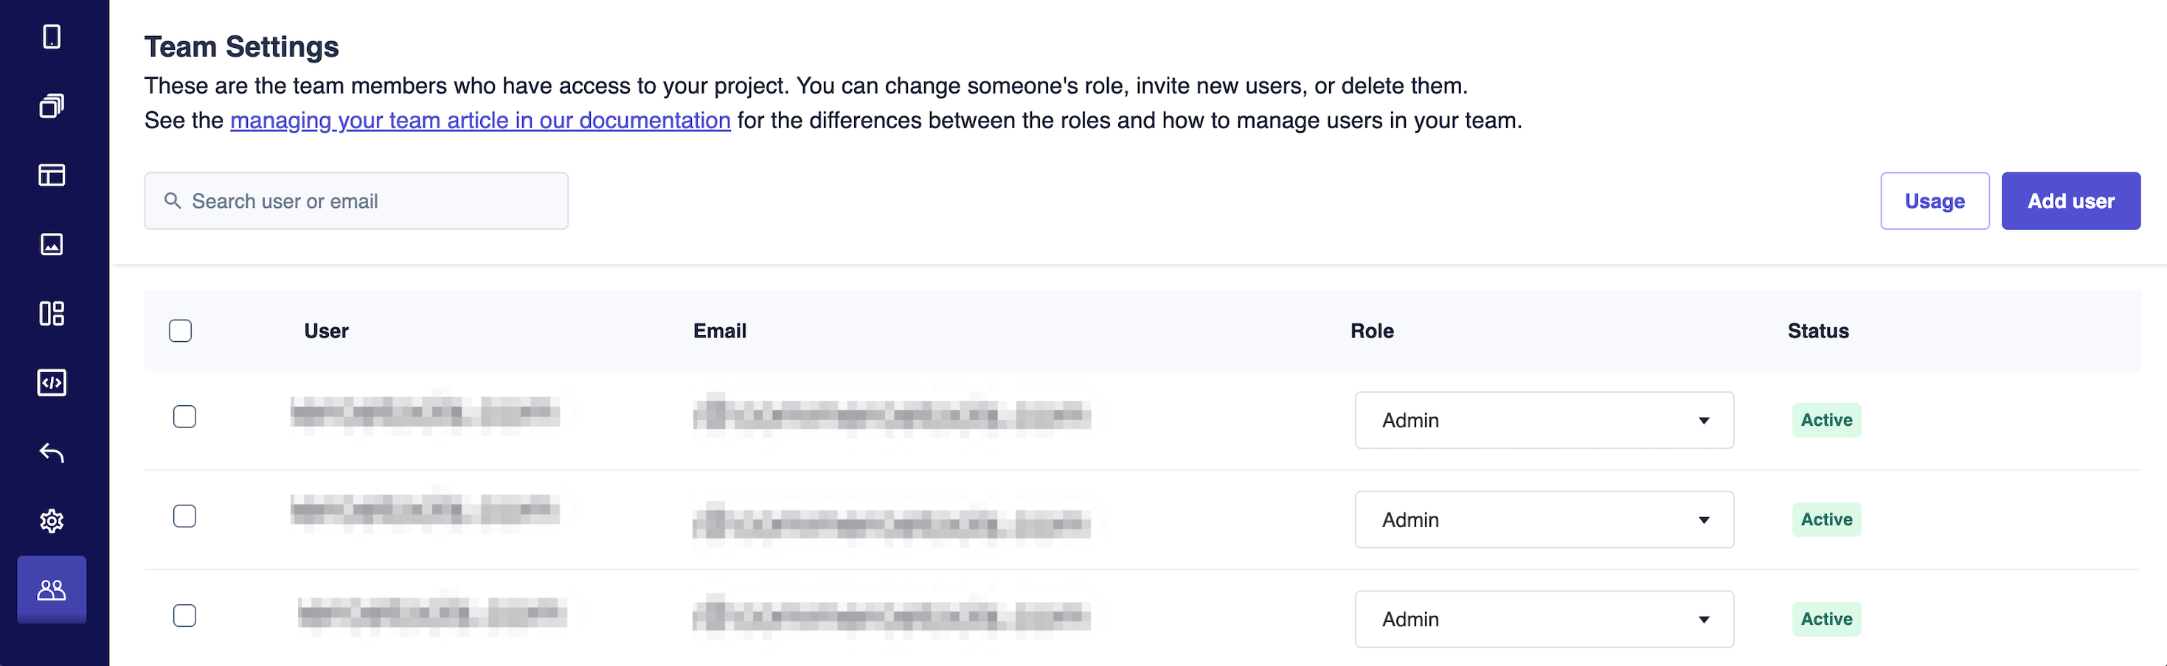Check the first user row checkbox
The height and width of the screenshot is (666, 2167).
pyautogui.click(x=184, y=416)
